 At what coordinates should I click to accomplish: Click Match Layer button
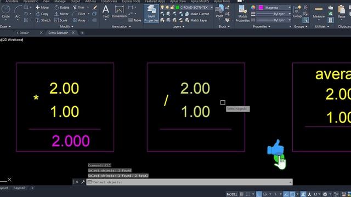[x=196, y=20]
